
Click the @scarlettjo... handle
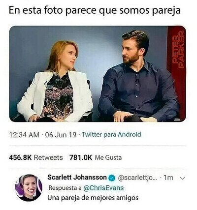pos(137,178)
